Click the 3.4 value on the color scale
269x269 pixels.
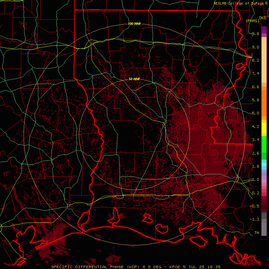click(256, 140)
